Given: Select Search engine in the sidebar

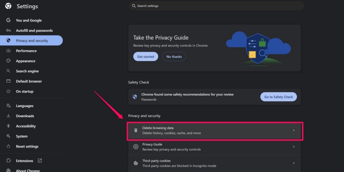Looking at the screenshot, I should (x=27, y=71).
